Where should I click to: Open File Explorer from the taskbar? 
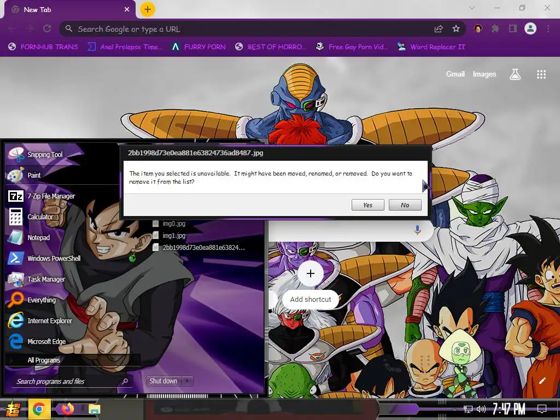(94, 409)
